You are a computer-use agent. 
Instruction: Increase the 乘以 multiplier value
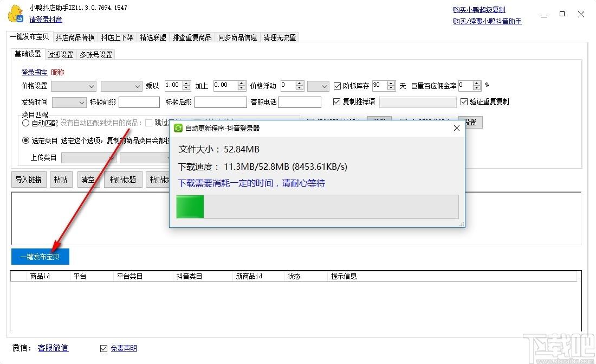[186, 84]
